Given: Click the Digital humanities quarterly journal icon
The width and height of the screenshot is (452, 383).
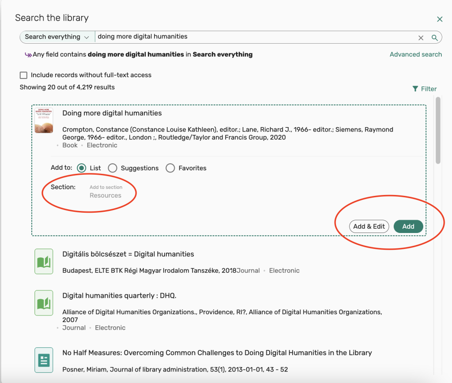Looking at the screenshot, I should pyautogui.click(x=44, y=303).
